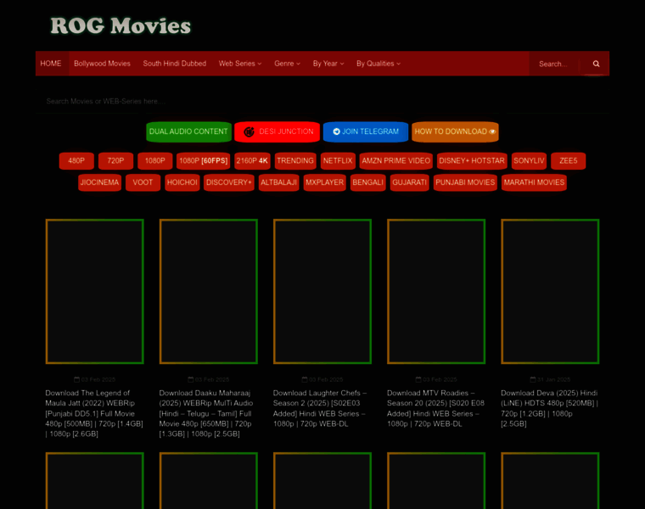This screenshot has height=509, width=645.
Task: Select the 720P quality tag
Action: tap(115, 160)
